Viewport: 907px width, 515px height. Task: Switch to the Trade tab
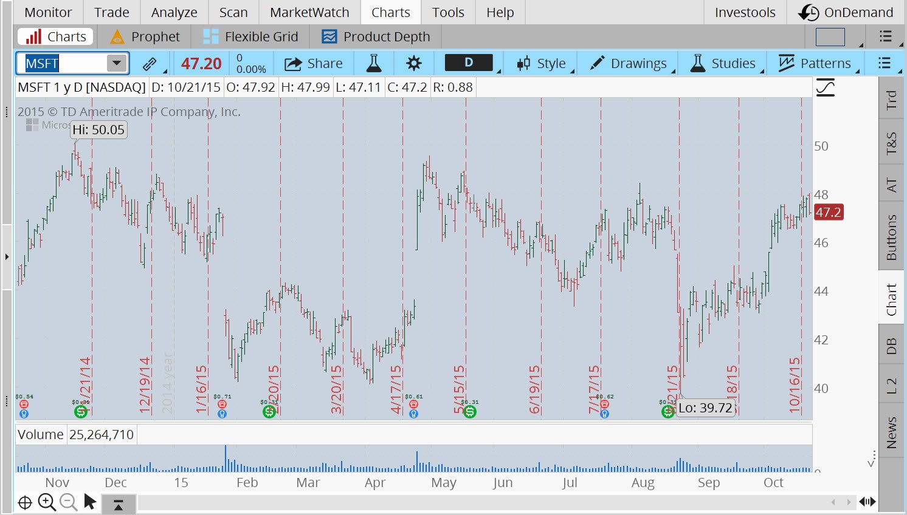pyautogui.click(x=112, y=12)
